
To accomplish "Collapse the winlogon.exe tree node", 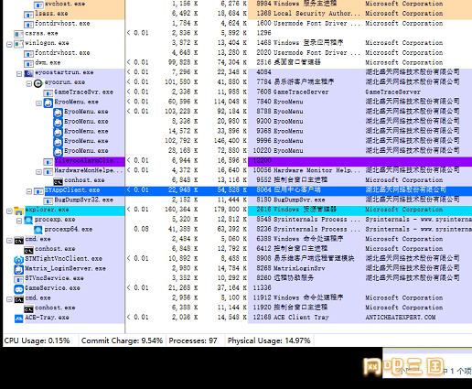I will [x=9, y=45].
